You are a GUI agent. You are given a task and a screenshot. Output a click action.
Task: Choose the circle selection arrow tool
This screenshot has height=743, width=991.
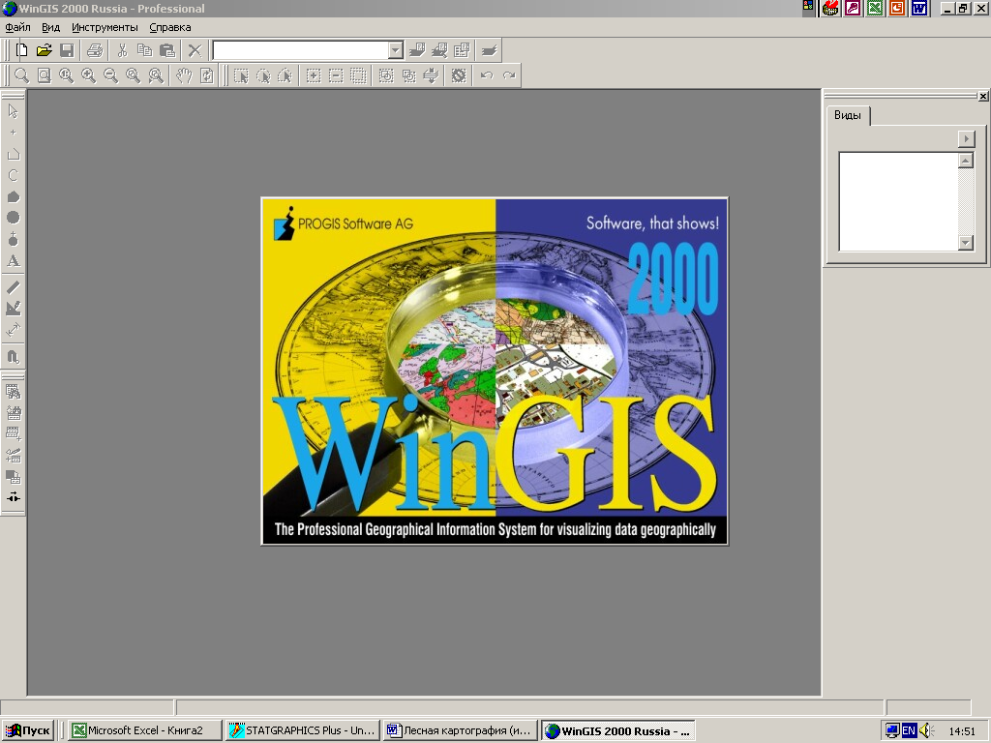[263, 75]
